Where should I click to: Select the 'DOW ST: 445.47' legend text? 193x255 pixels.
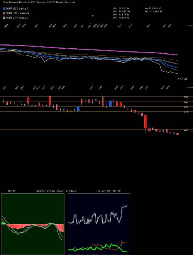pyautogui.click(x=17, y=8)
